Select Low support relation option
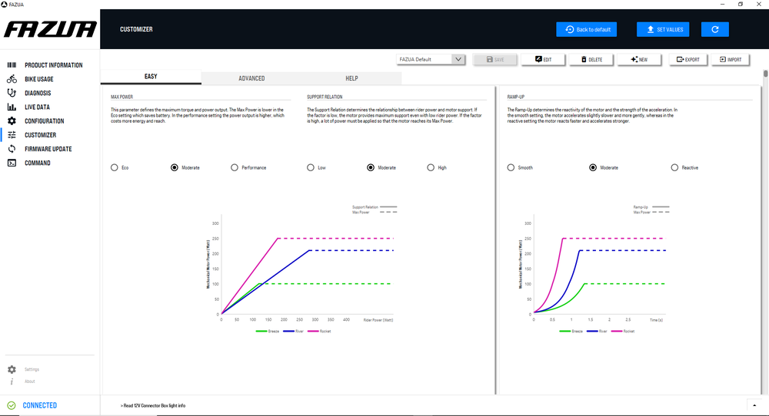The width and height of the screenshot is (769, 416). 311,167
